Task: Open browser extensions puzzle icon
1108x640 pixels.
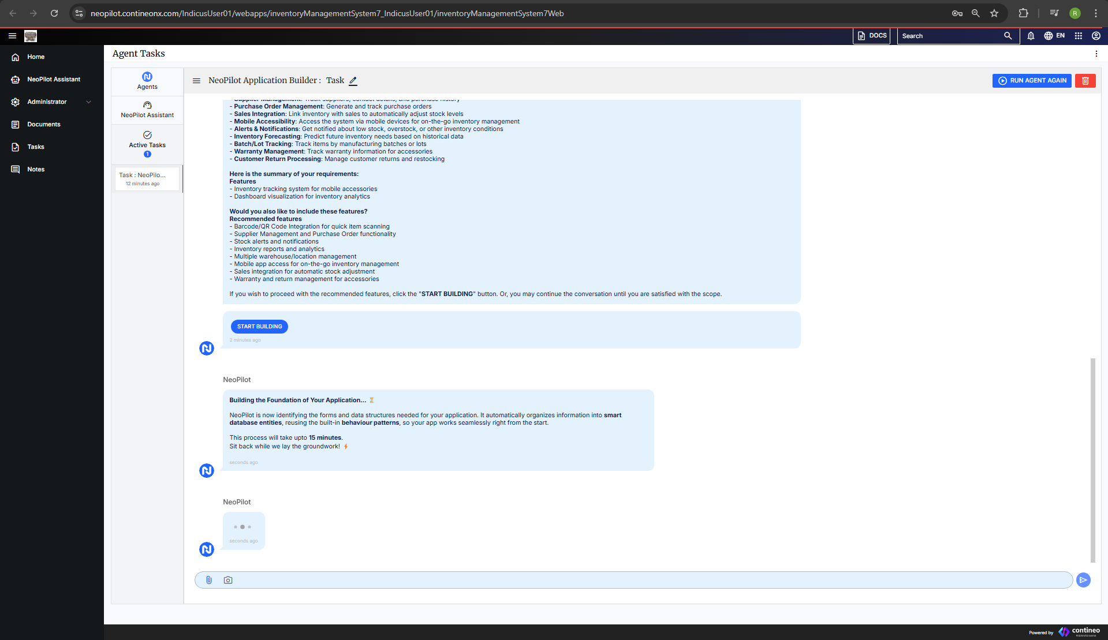Action: 1023,13
